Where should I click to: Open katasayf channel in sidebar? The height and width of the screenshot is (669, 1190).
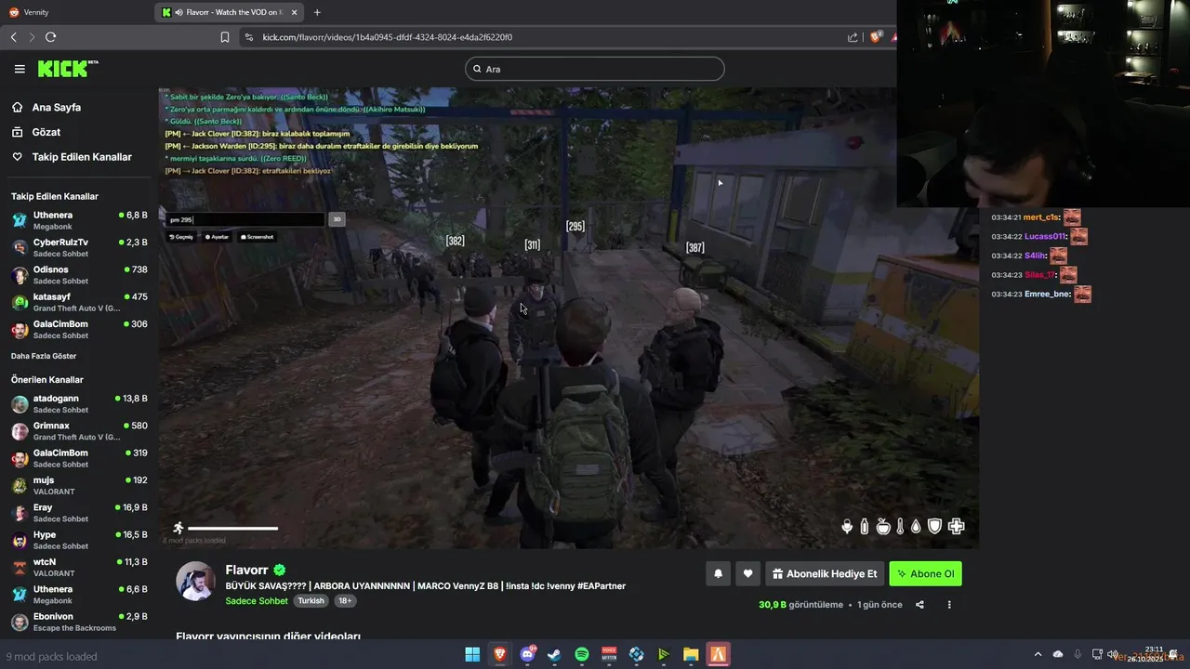tap(78, 302)
